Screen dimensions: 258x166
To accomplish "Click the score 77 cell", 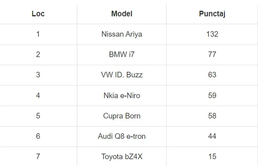I will (x=212, y=54).
